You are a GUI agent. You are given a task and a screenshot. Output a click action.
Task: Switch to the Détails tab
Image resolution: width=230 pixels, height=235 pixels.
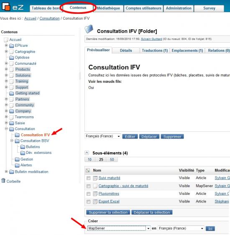tap(126, 51)
